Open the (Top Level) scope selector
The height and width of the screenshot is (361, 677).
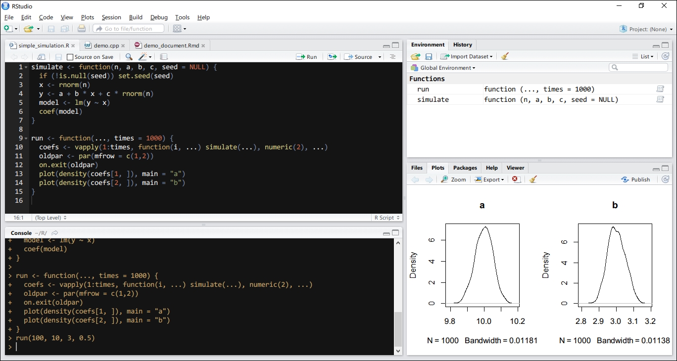50,218
